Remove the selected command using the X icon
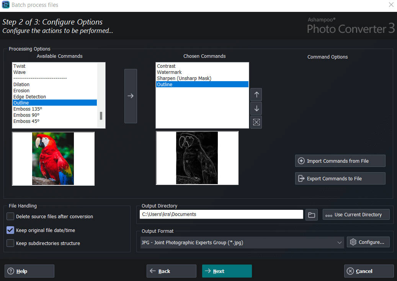 point(256,122)
